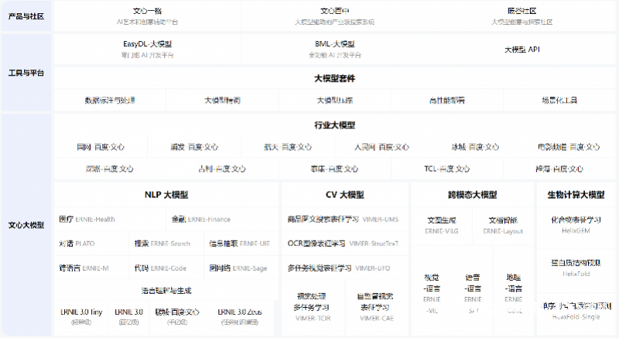Select the 深燃-百度·文心 industry model

(110, 169)
